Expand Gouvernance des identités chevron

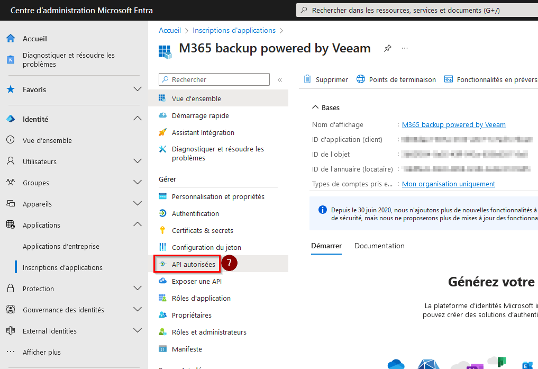pyautogui.click(x=138, y=309)
